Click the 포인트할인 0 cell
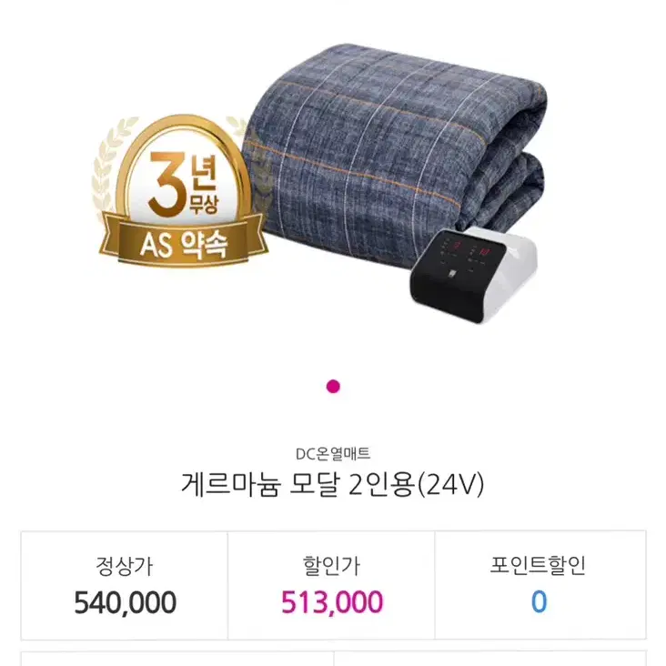The image size is (666, 666). [x=540, y=585]
